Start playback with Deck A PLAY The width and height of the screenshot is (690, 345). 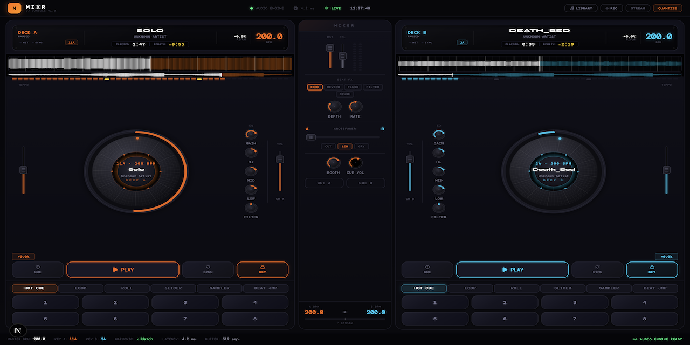coord(123,270)
